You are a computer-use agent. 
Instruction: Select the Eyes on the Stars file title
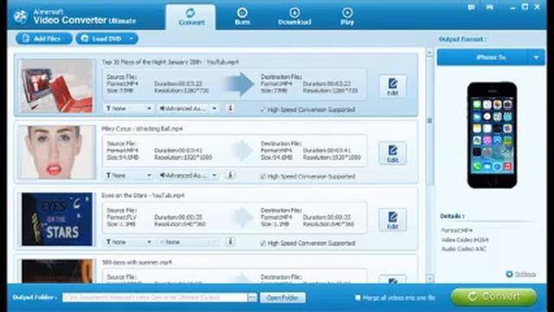(143, 195)
